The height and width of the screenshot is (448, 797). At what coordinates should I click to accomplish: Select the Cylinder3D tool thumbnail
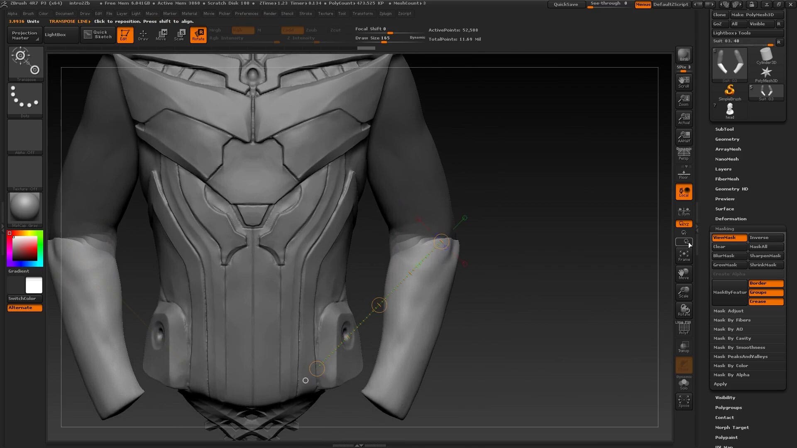(x=766, y=56)
